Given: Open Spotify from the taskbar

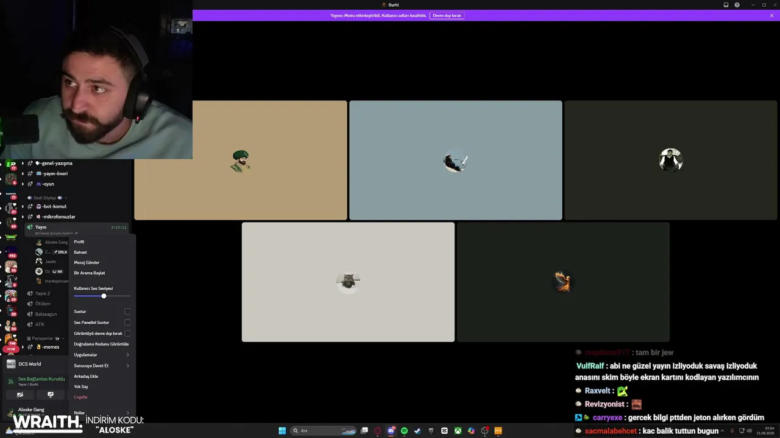Looking at the screenshot, I should coord(404,431).
